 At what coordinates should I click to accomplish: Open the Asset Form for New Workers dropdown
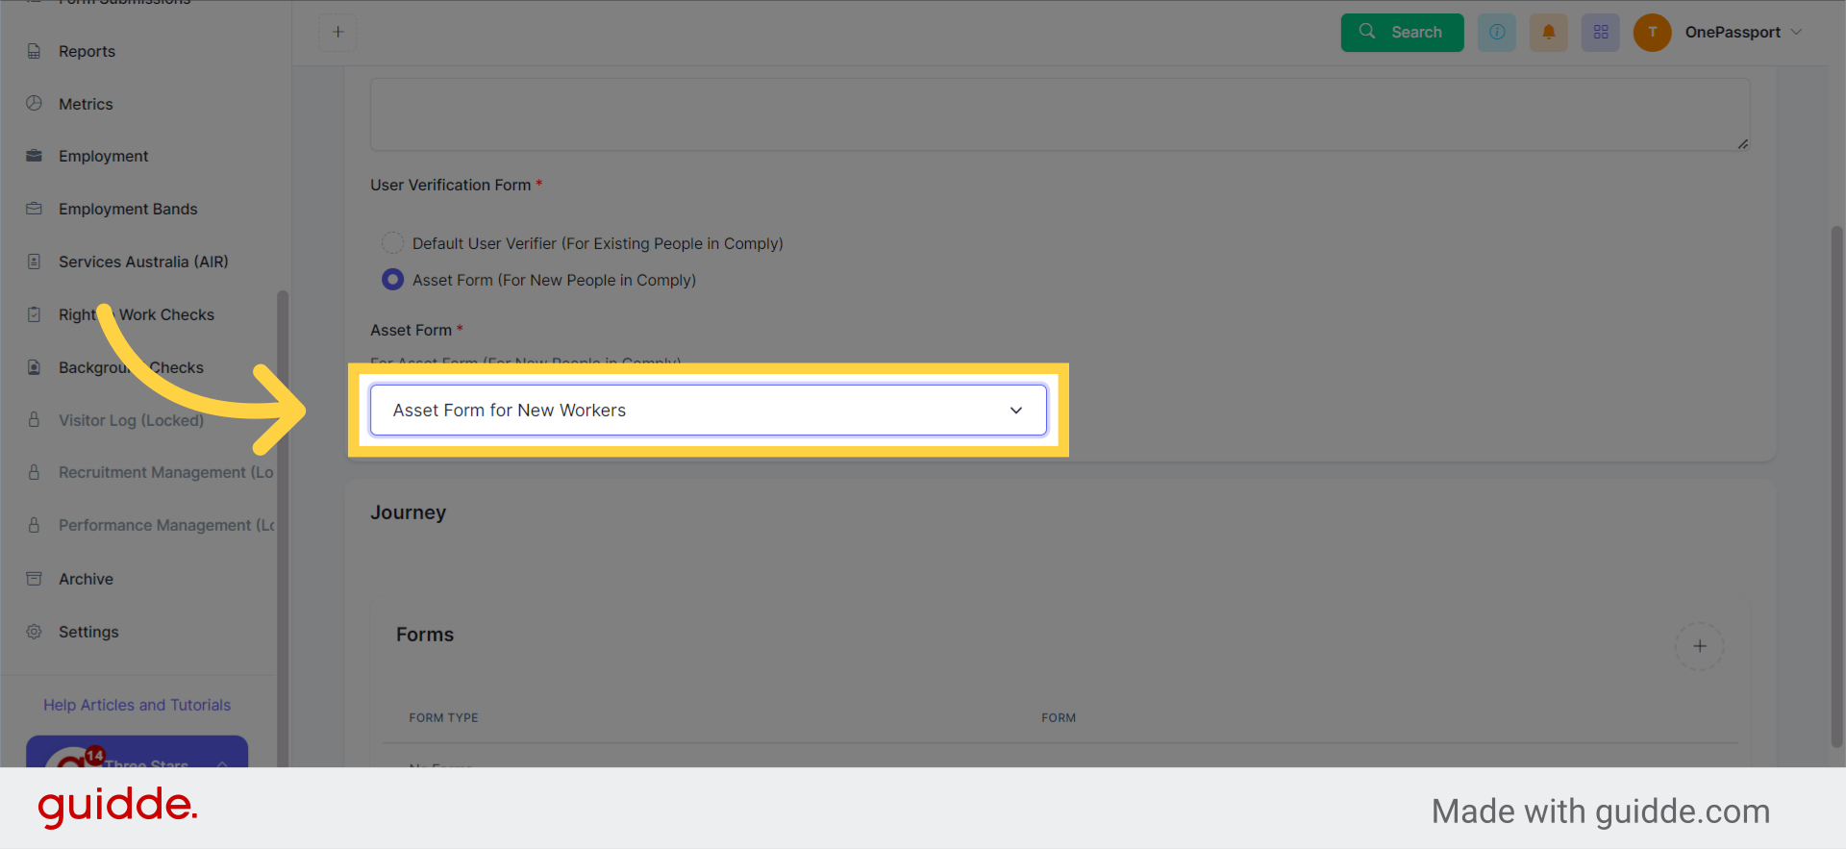click(709, 411)
